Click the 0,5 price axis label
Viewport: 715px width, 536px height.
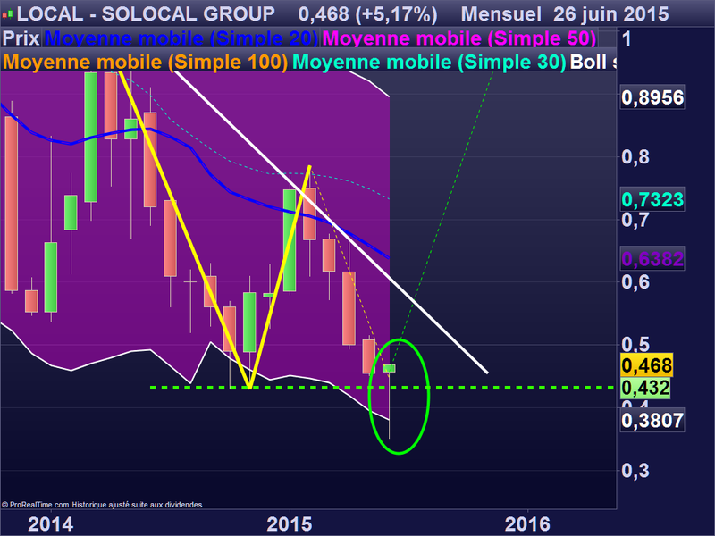tap(635, 344)
